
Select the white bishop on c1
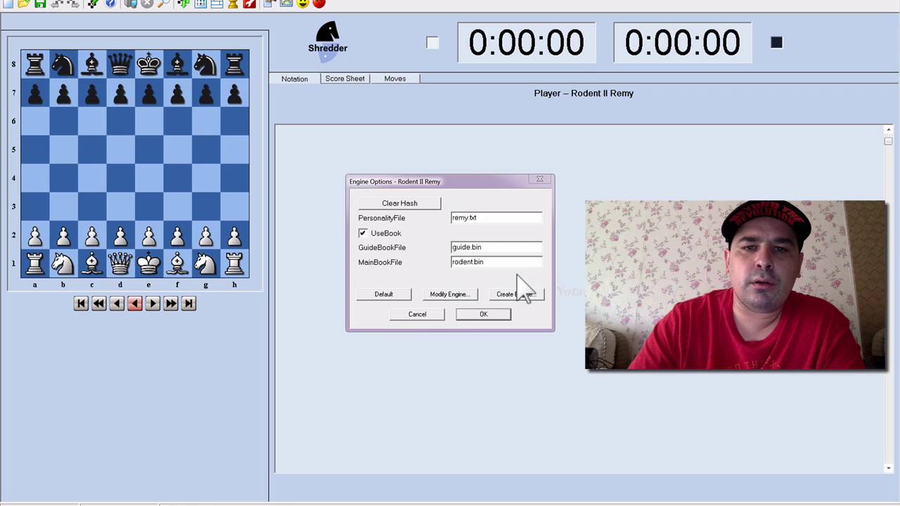[x=92, y=264]
